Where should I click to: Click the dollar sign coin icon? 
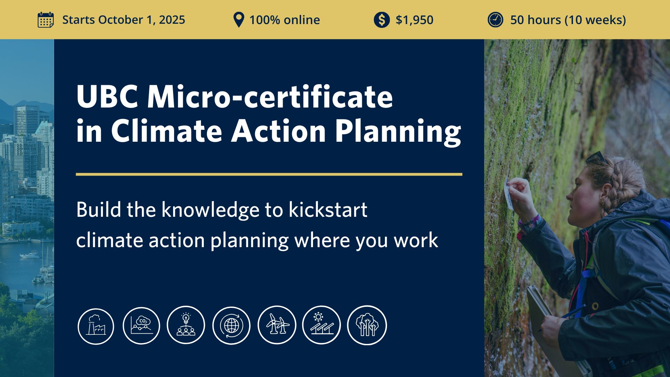[x=382, y=20]
